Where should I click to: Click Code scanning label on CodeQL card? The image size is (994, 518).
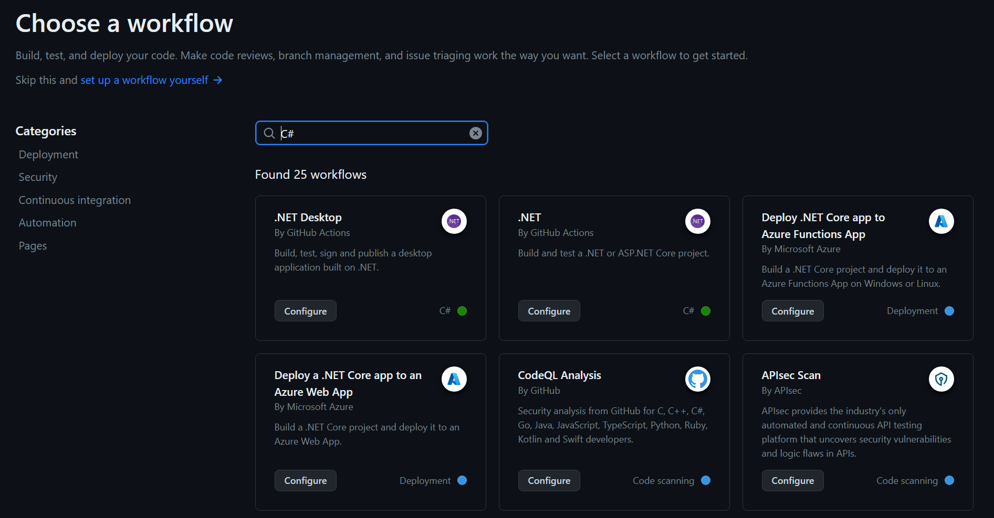coord(663,480)
